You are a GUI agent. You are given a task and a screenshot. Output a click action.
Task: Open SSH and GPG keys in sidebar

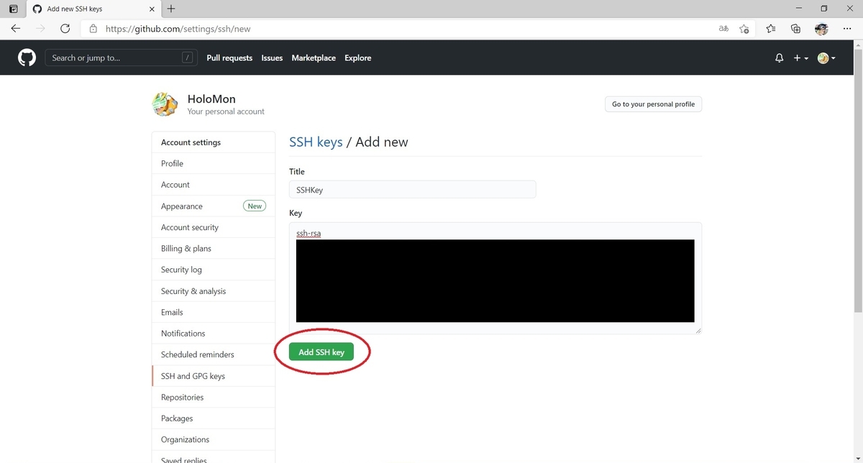[214, 376]
